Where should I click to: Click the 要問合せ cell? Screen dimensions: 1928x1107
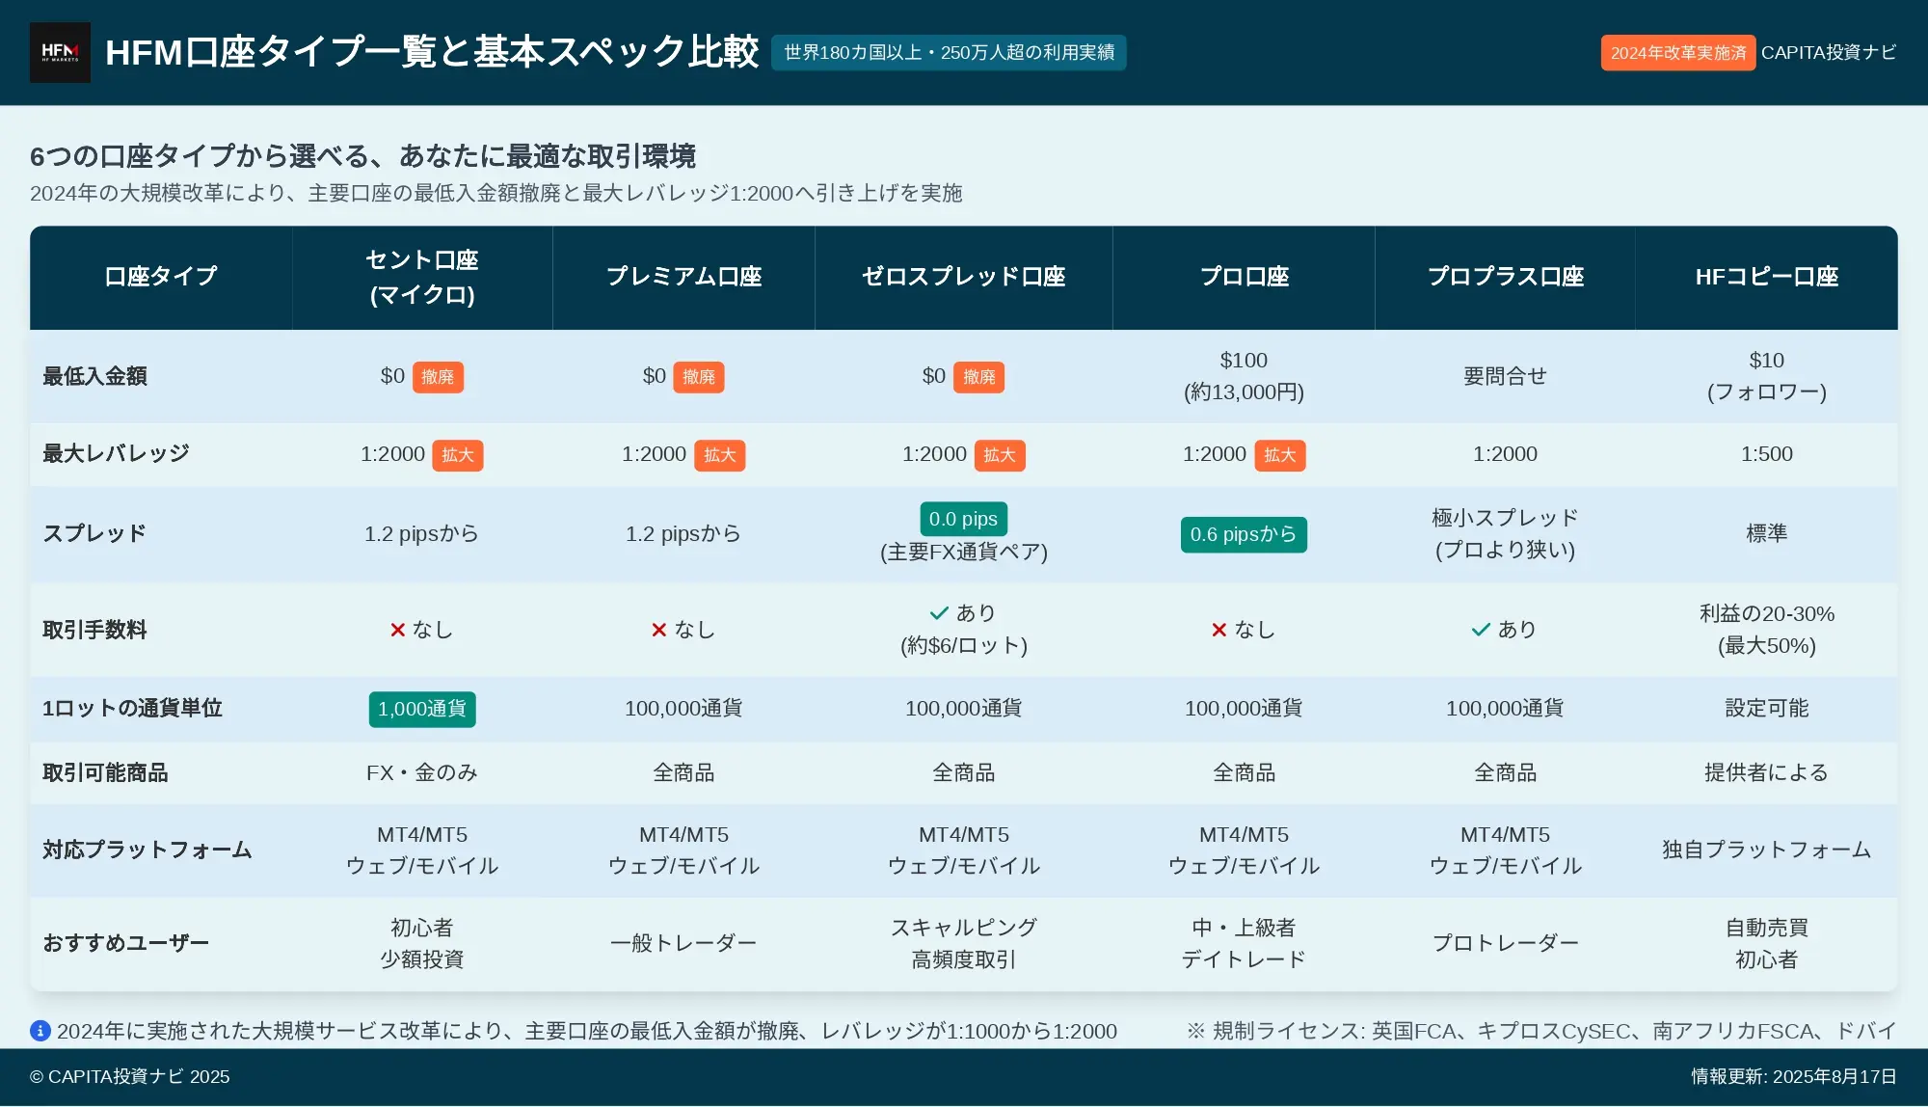1505,376
